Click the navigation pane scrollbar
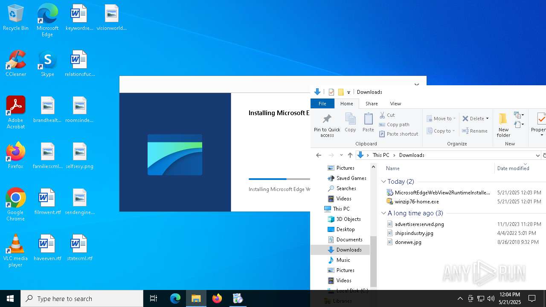Screen dimensions: 546x307 [373, 261]
